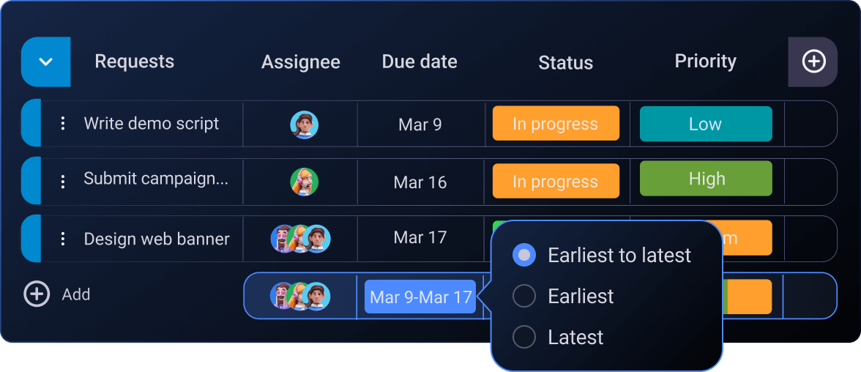The image size is (861, 372).
Task: Collapse the group with the blue chevron
Action: [x=46, y=62]
